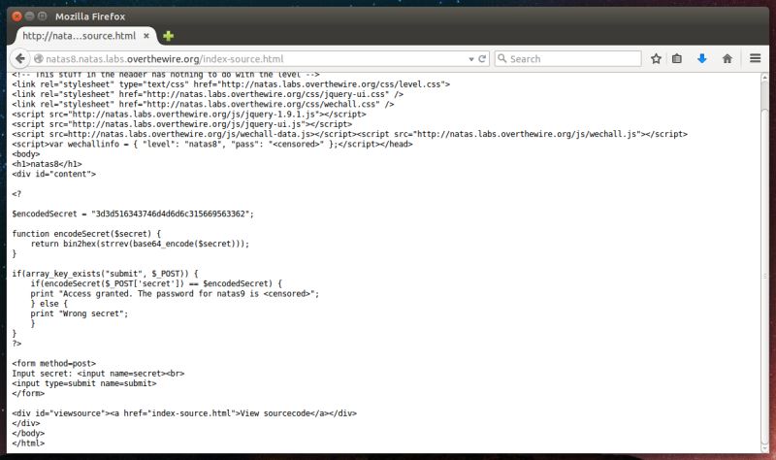Close the Firefox window

click(x=16, y=16)
